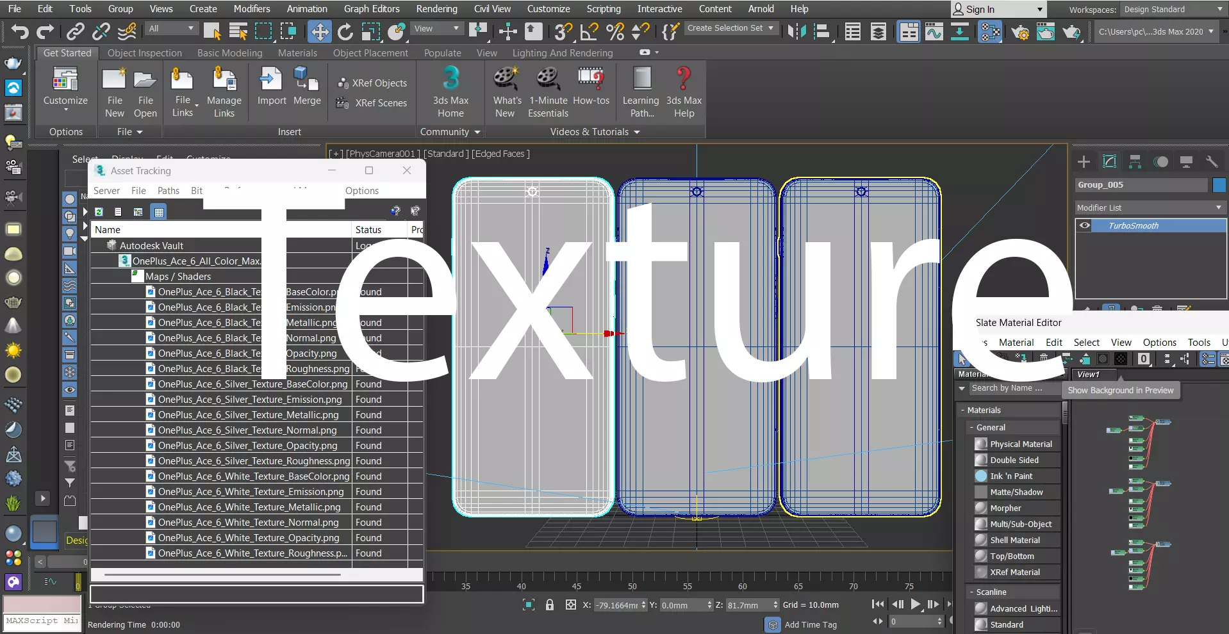1229x634 pixels.
Task: Open the Rendering menu
Action: [x=436, y=9]
